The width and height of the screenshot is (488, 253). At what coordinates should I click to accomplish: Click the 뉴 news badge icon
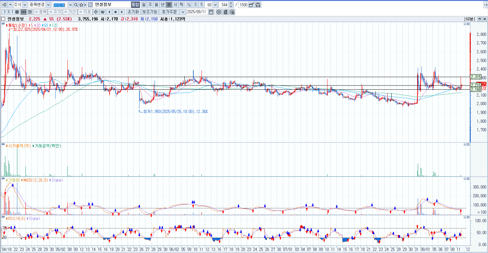[90, 5]
